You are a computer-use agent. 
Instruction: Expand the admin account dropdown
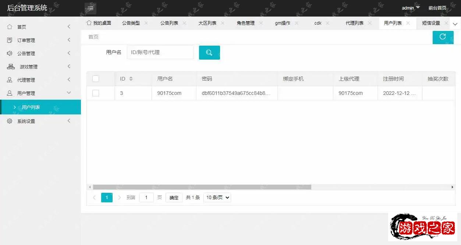409,8
